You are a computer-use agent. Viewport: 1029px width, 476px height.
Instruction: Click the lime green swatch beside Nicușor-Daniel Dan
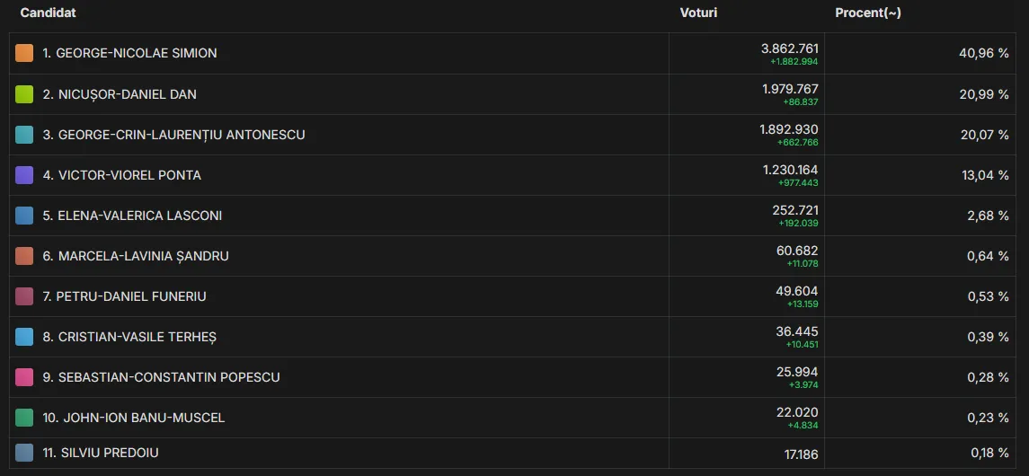coord(24,94)
